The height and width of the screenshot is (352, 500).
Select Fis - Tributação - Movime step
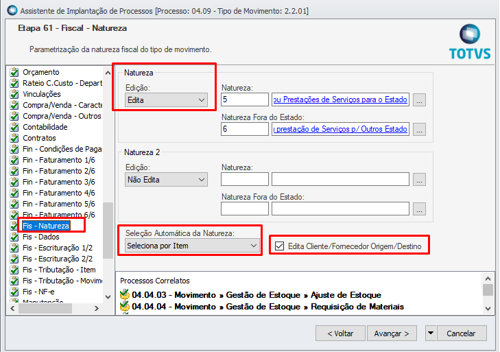click(62, 281)
